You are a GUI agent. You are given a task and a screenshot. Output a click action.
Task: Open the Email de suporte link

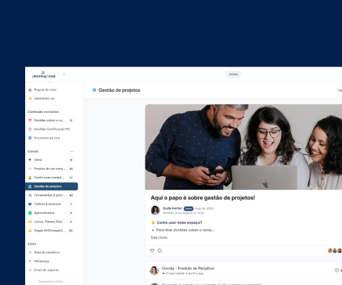(46, 270)
